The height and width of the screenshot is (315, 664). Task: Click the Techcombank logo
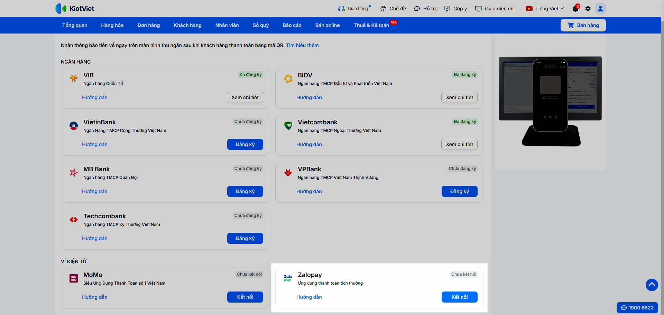tap(74, 220)
